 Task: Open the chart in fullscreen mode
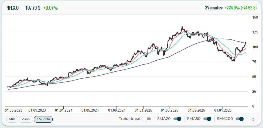click(x=253, y=119)
